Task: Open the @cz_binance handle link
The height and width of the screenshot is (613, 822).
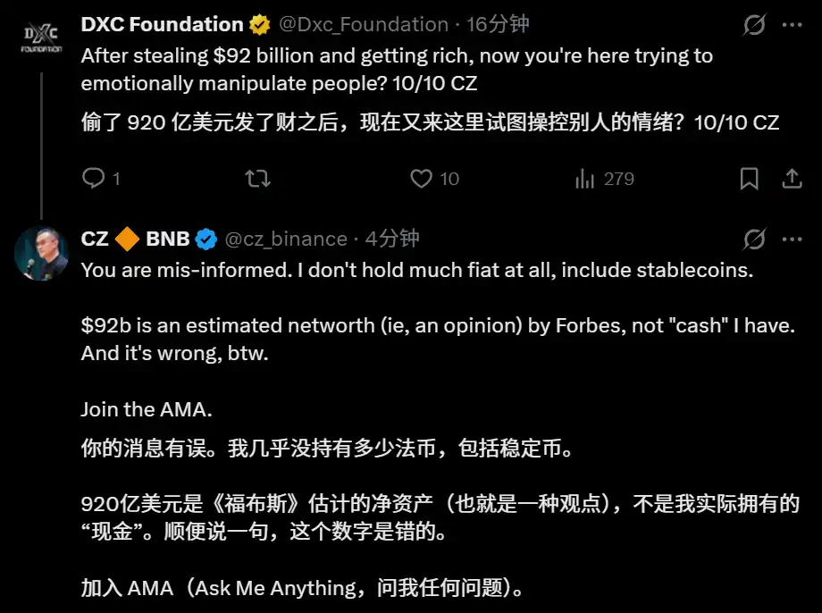Action: (x=285, y=239)
